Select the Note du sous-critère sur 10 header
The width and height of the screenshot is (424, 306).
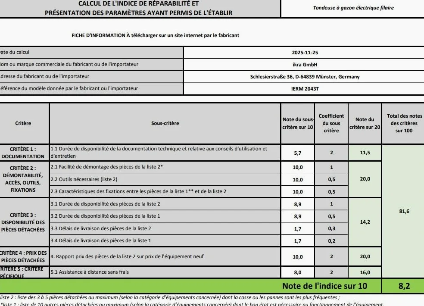click(298, 123)
